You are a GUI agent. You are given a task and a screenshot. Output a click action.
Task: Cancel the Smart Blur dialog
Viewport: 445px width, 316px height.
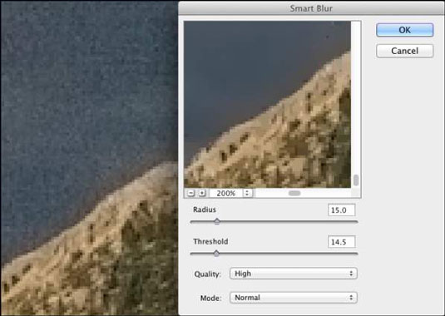404,51
